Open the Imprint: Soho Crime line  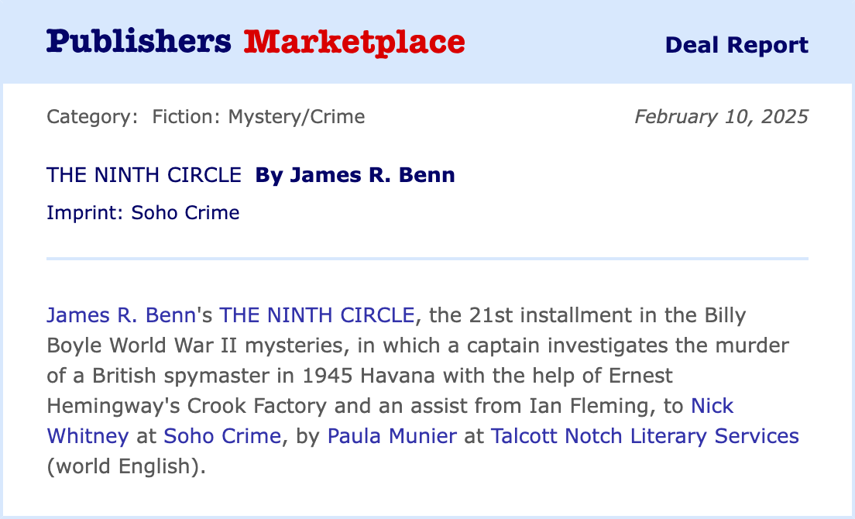click(x=143, y=212)
